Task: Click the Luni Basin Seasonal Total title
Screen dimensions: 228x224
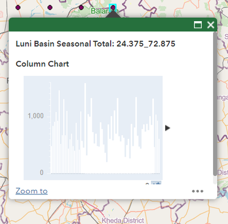Action: (x=95, y=44)
